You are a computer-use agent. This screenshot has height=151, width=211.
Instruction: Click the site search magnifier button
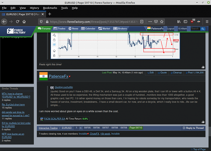(203, 29)
